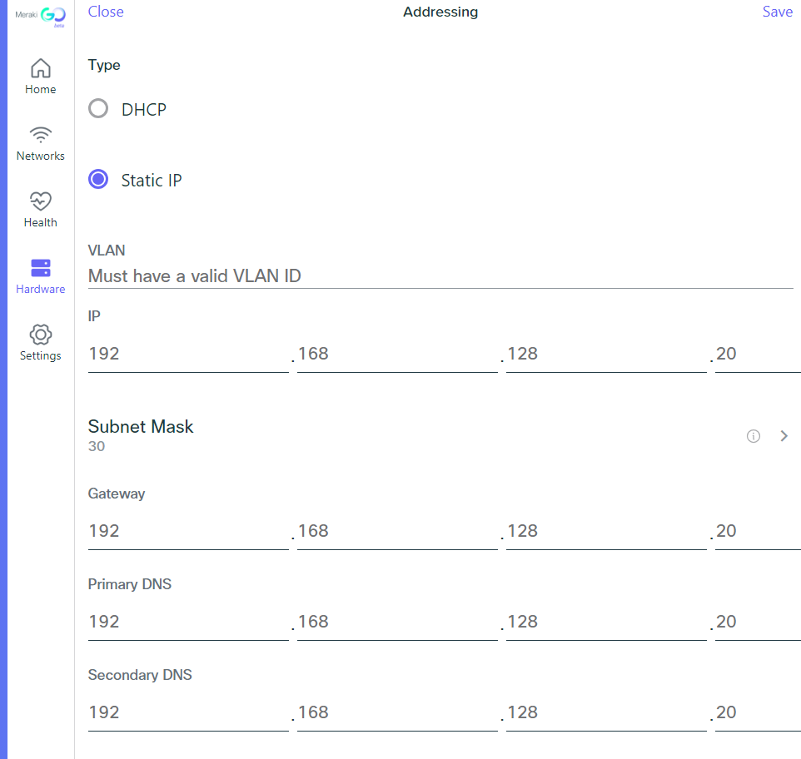Open the Health heartbeat icon
The height and width of the screenshot is (759, 801).
point(40,201)
